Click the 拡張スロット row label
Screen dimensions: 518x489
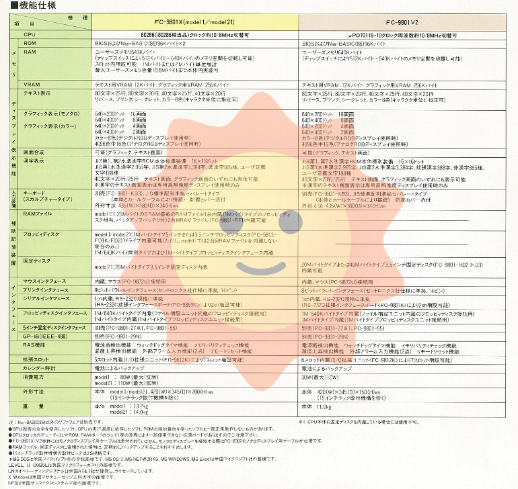36,361
